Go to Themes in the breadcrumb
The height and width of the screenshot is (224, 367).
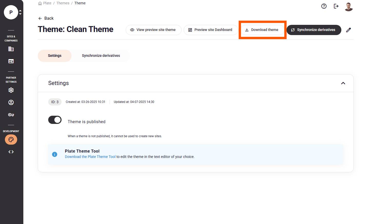[63, 3]
